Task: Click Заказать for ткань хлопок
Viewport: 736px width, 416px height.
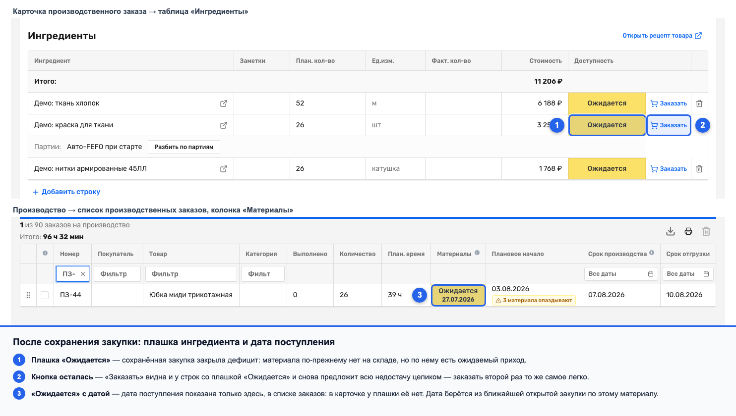Action: pos(669,104)
